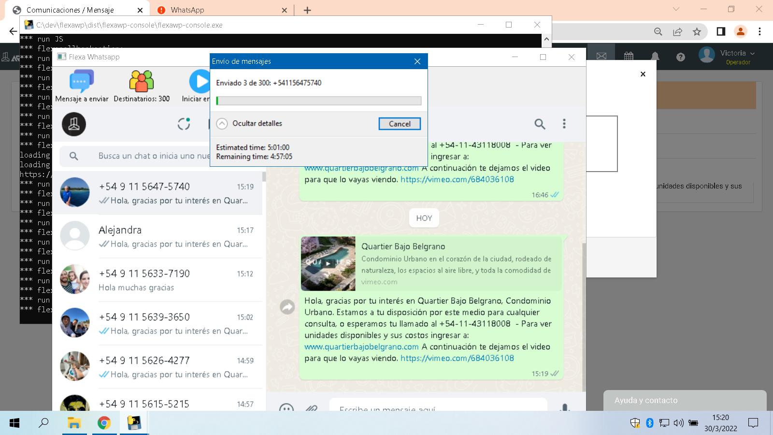Open the tab search dropdown chevron
This screenshot has width=773, height=435.
click(x=676, y=9)
